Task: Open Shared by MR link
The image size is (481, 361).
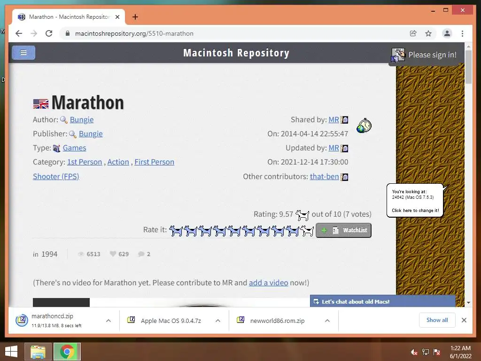Action: pos(334,120)
